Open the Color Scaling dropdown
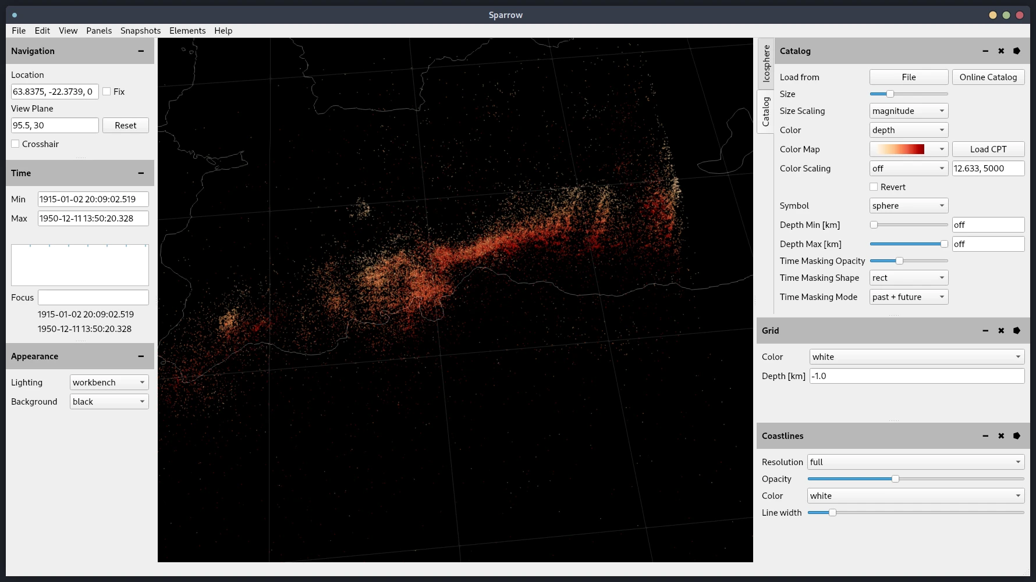This screenshot has width=1036, height=582. (909, 169)
